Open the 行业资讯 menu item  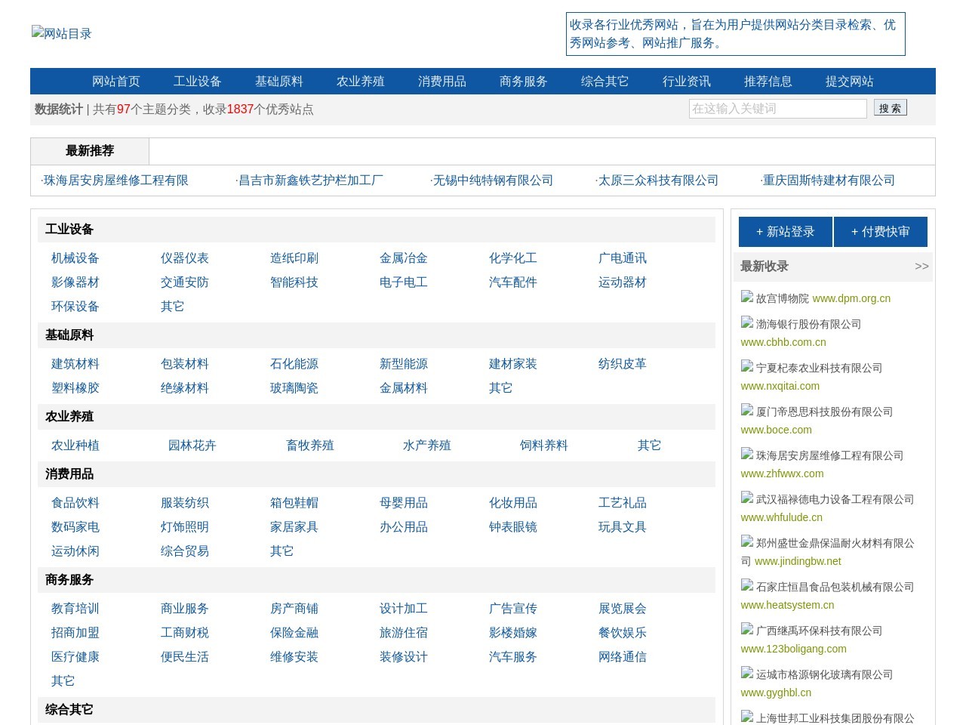tap(686, 81)
